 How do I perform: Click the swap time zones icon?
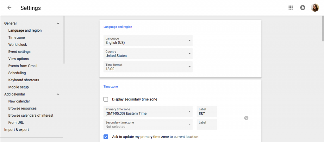click(x=246, y=118)
